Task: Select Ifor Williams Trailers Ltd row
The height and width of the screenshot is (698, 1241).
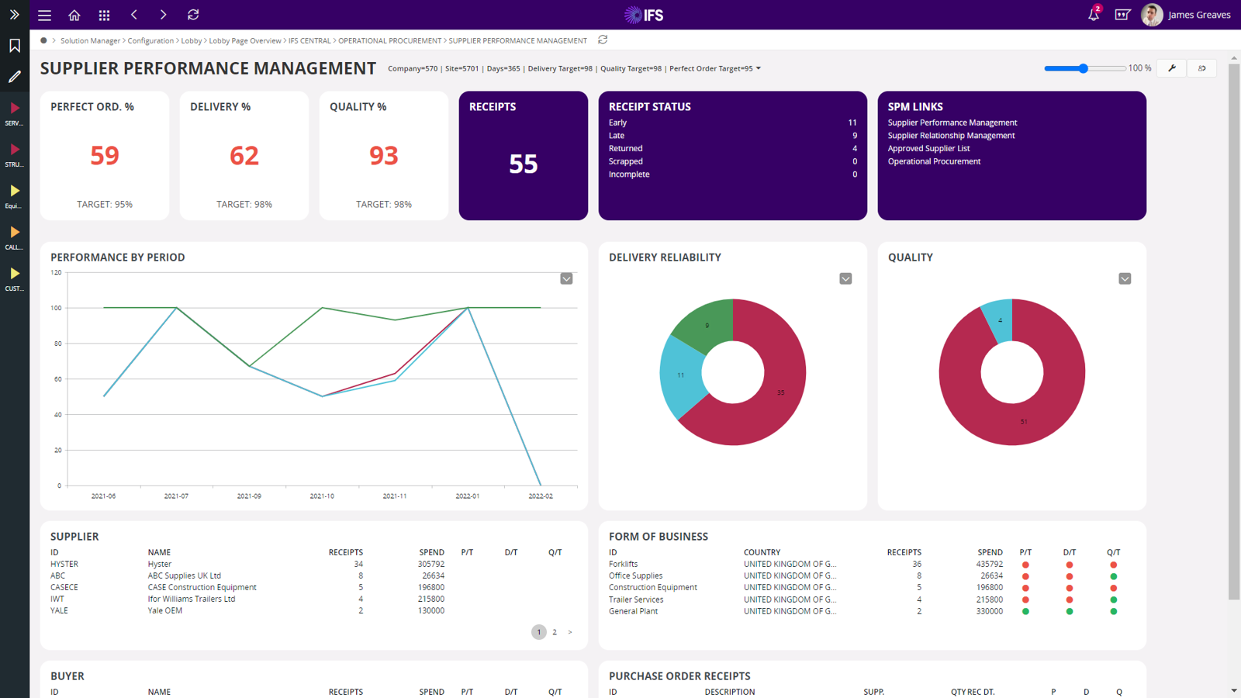Action: pyautogui.click(x=313, y=599)
